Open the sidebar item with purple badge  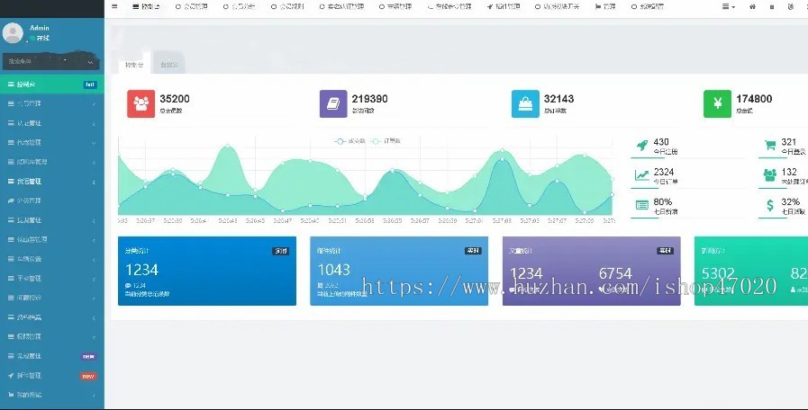coord(52,356)
